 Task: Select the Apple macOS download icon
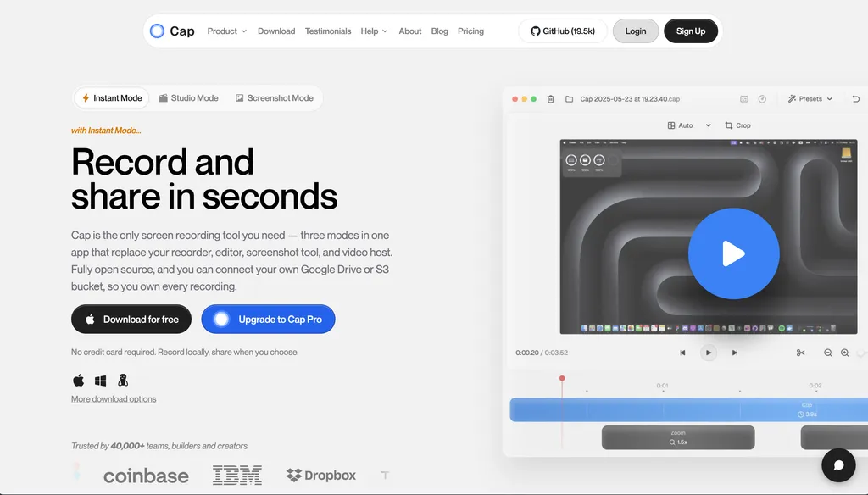click(79, 381)
